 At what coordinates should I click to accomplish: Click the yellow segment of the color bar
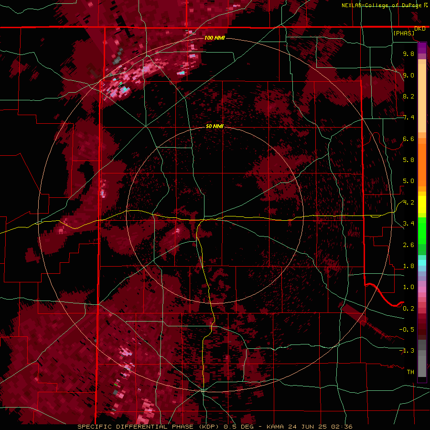point(422,204)
